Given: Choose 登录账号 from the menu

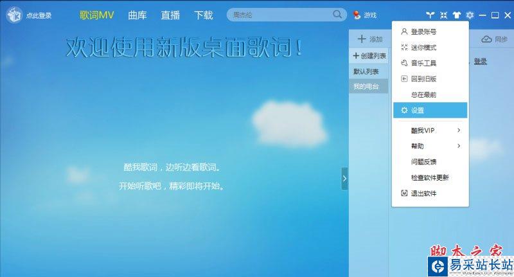Looking at the screenshot, I should [x=430, y=31].
